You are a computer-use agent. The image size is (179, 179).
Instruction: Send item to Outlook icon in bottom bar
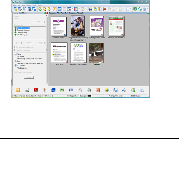(x=18, y=90)
